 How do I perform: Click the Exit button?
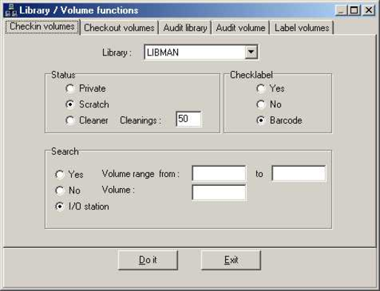point(231,260)
